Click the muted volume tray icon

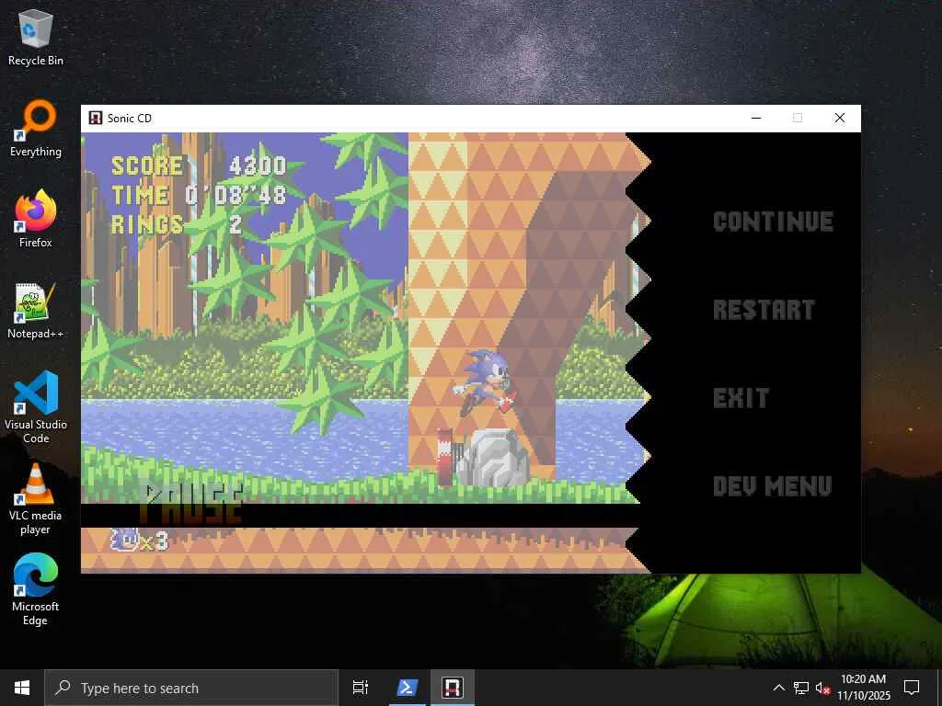coord(822,688)
